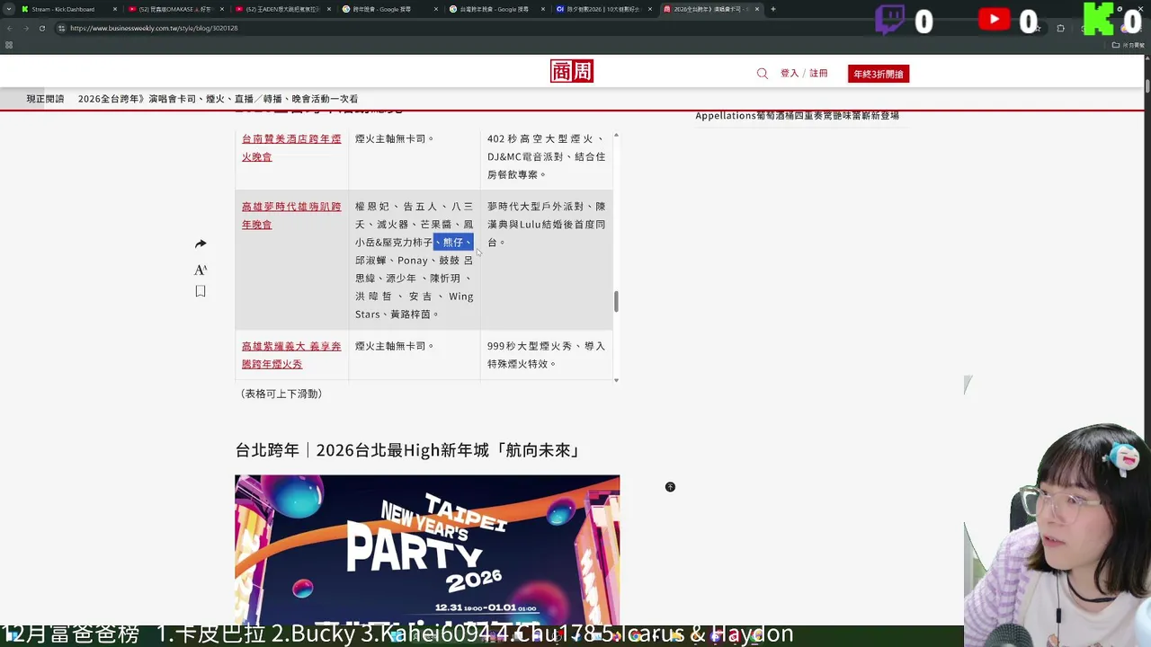Click 註冊 register link
Screen dimensions: 1151x647
[818, 74]
